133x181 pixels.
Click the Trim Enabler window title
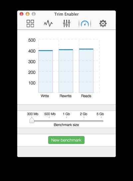pyautogui.click(x=66, y=14)
